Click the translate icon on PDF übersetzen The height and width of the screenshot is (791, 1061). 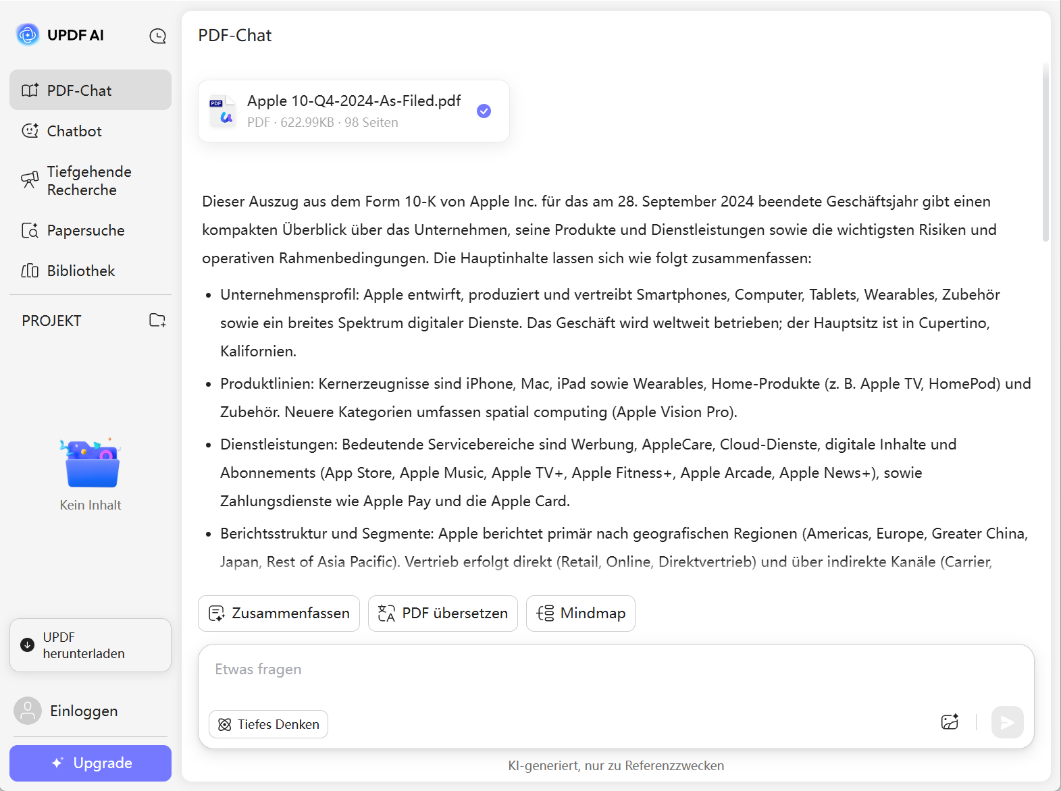[x=386, y=613]
